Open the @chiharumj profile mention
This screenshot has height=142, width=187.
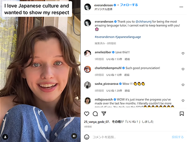(x=143, y=22)
